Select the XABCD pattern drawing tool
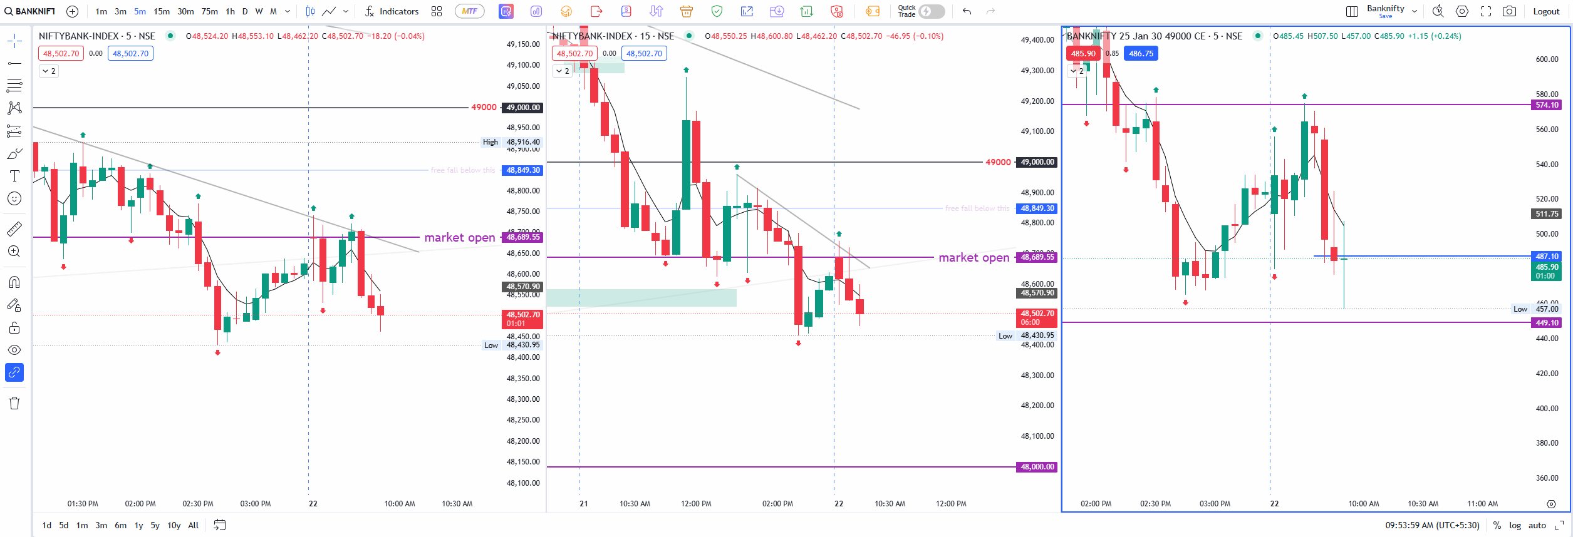Screen dimensions: 1573x537 (x=14, y=108)
